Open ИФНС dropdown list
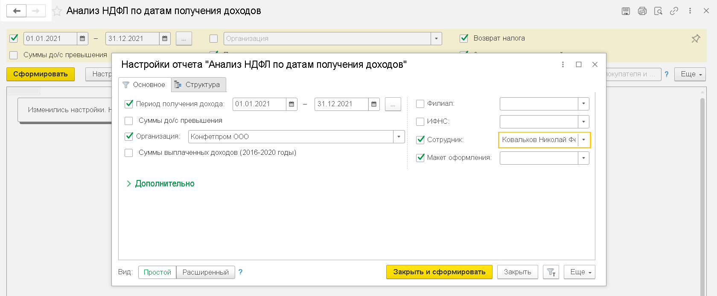717x296 pixels. [583, 122]
